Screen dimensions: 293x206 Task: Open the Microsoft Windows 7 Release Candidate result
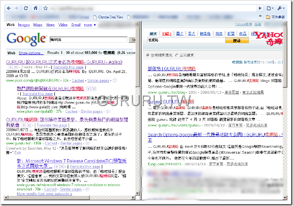72,163
